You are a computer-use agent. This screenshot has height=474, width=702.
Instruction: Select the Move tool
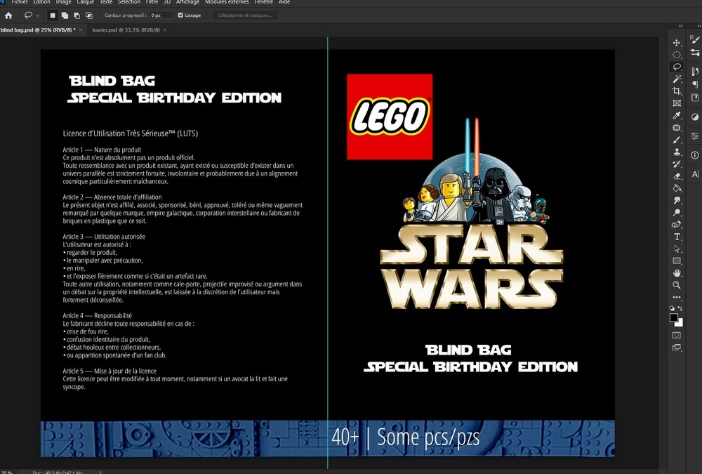(x=677, y=43)
